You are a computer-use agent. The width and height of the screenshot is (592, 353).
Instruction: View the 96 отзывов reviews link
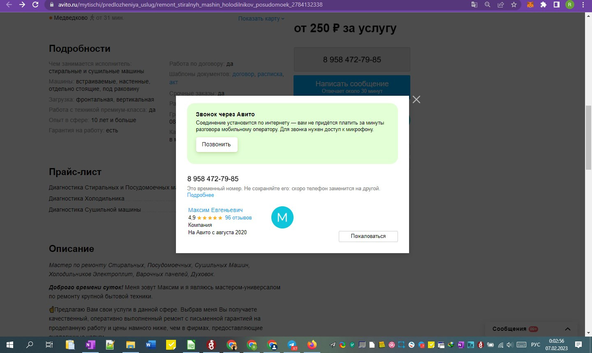click(x=238, y=218)
